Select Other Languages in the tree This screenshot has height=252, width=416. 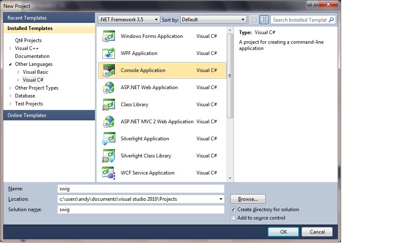(34, 64)
